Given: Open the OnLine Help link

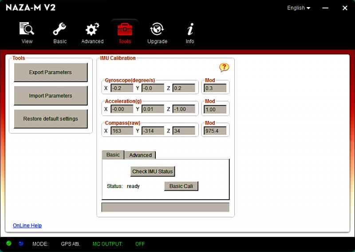Looking at the screenshot, I should click(x=27, y=226).
